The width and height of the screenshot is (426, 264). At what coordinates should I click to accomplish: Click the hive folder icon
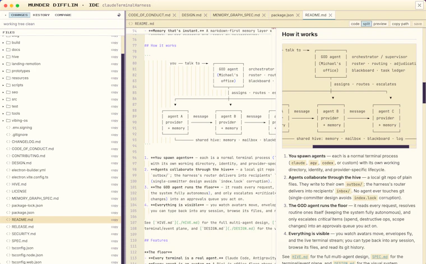[8, 56]
